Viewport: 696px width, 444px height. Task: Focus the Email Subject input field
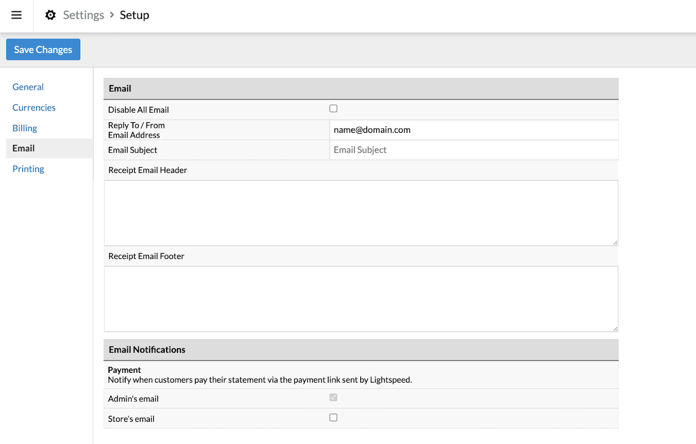(x=474, y=150)
